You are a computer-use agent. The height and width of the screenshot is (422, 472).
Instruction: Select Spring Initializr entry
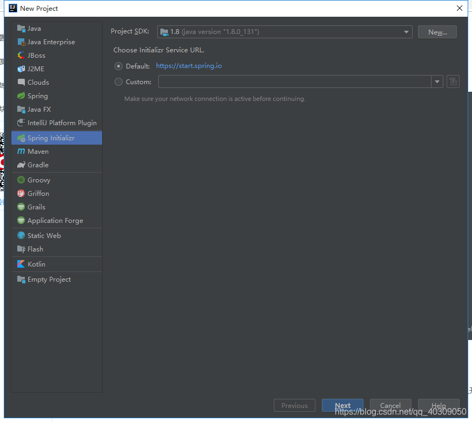coord(57,138)
